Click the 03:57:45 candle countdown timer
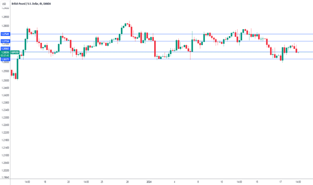The height and width of the screenshot is (185, 313). pos(5,55)
